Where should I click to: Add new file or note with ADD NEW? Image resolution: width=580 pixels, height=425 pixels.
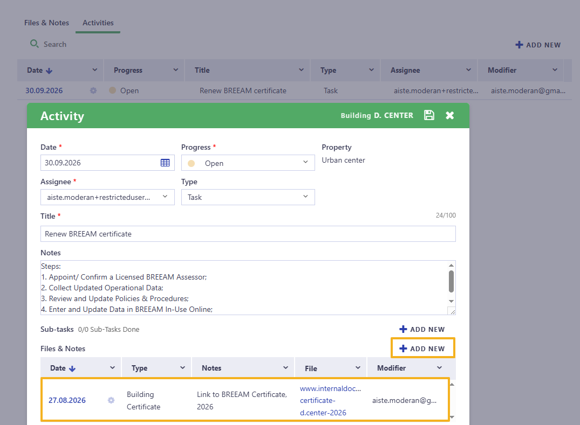pyautogui.click(x=422, y=349)
